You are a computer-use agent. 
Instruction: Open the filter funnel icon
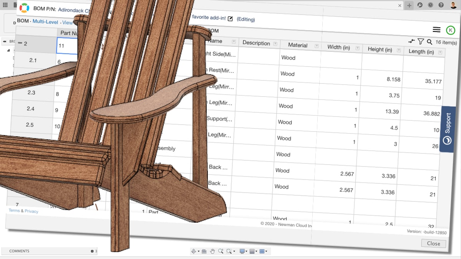[421, 41]
